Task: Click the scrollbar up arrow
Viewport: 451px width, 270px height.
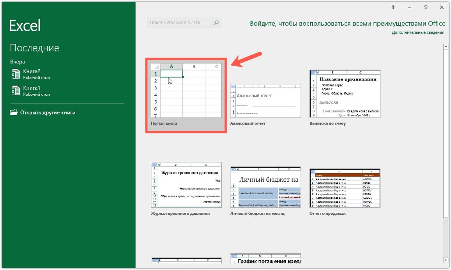Action: 446,46
